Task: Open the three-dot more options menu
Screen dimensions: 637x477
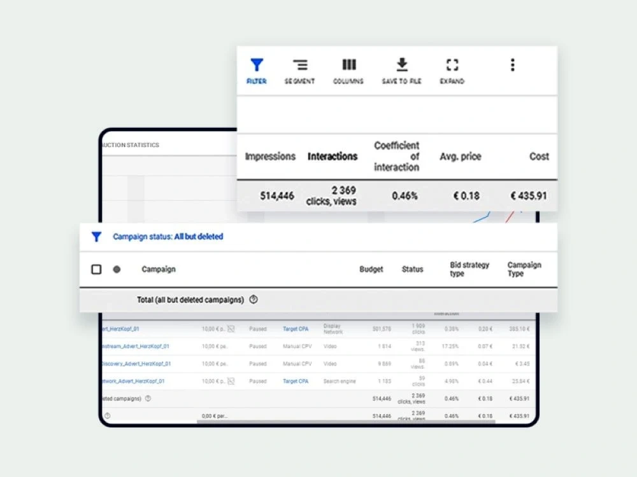Action: 513,65
